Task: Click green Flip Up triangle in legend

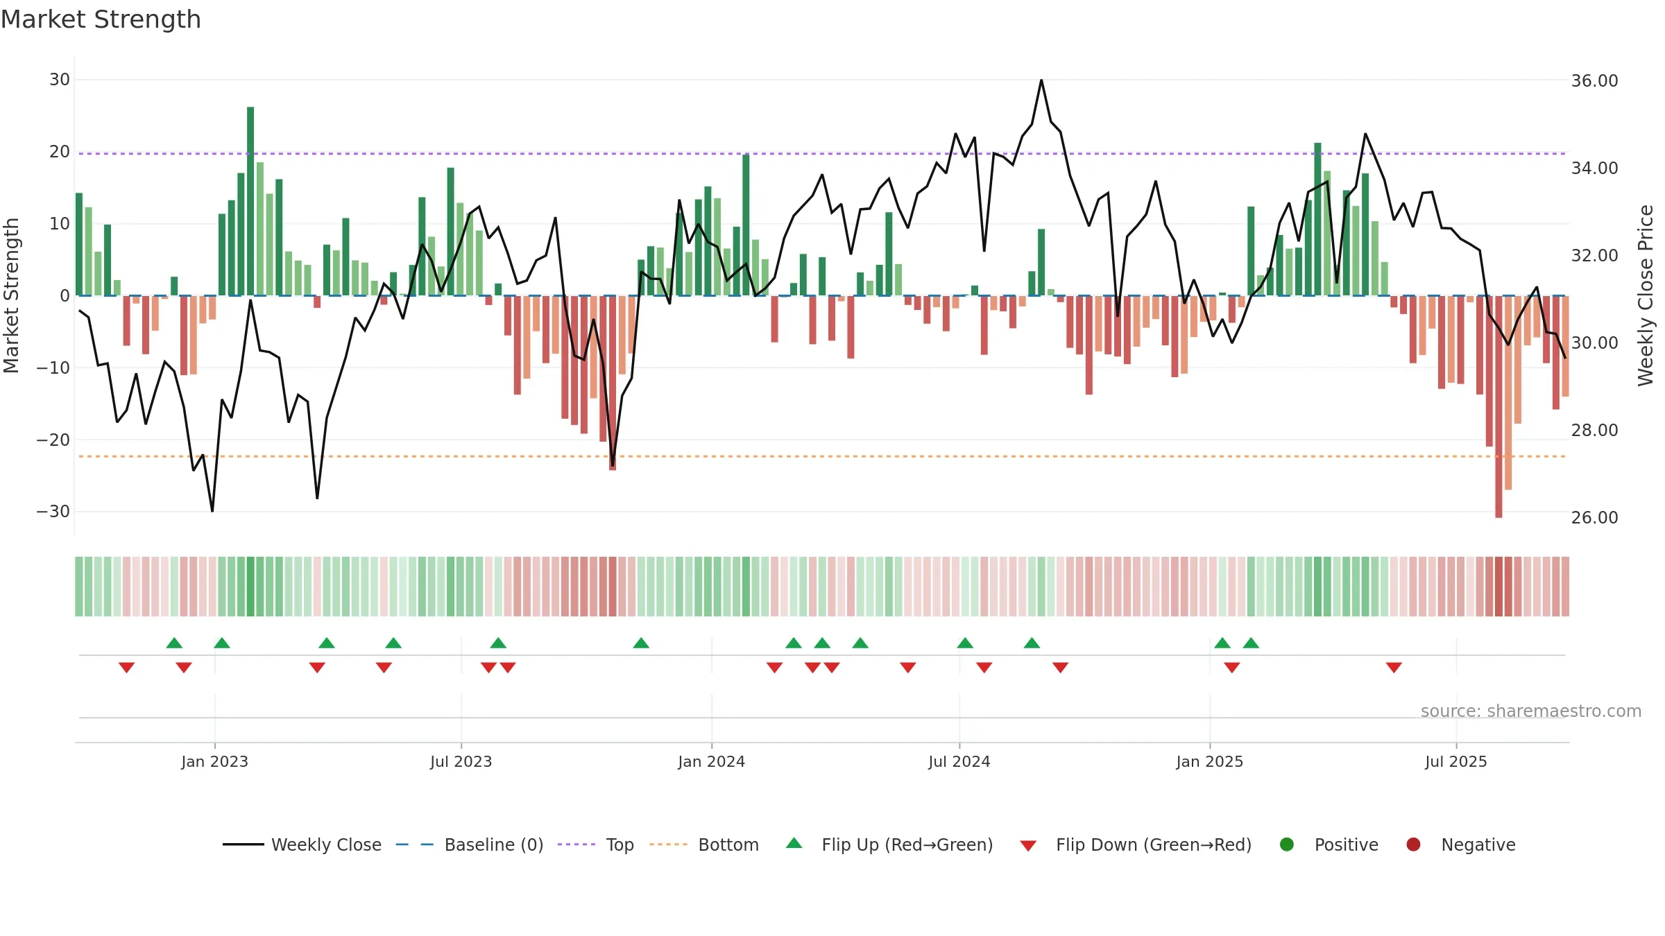Action: point(794,843)
